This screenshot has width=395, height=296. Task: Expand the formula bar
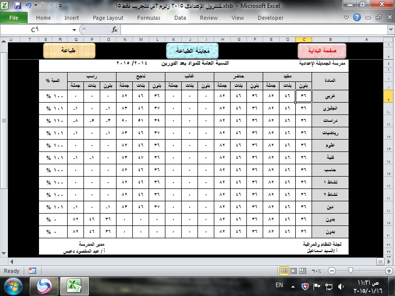point(391,30)
